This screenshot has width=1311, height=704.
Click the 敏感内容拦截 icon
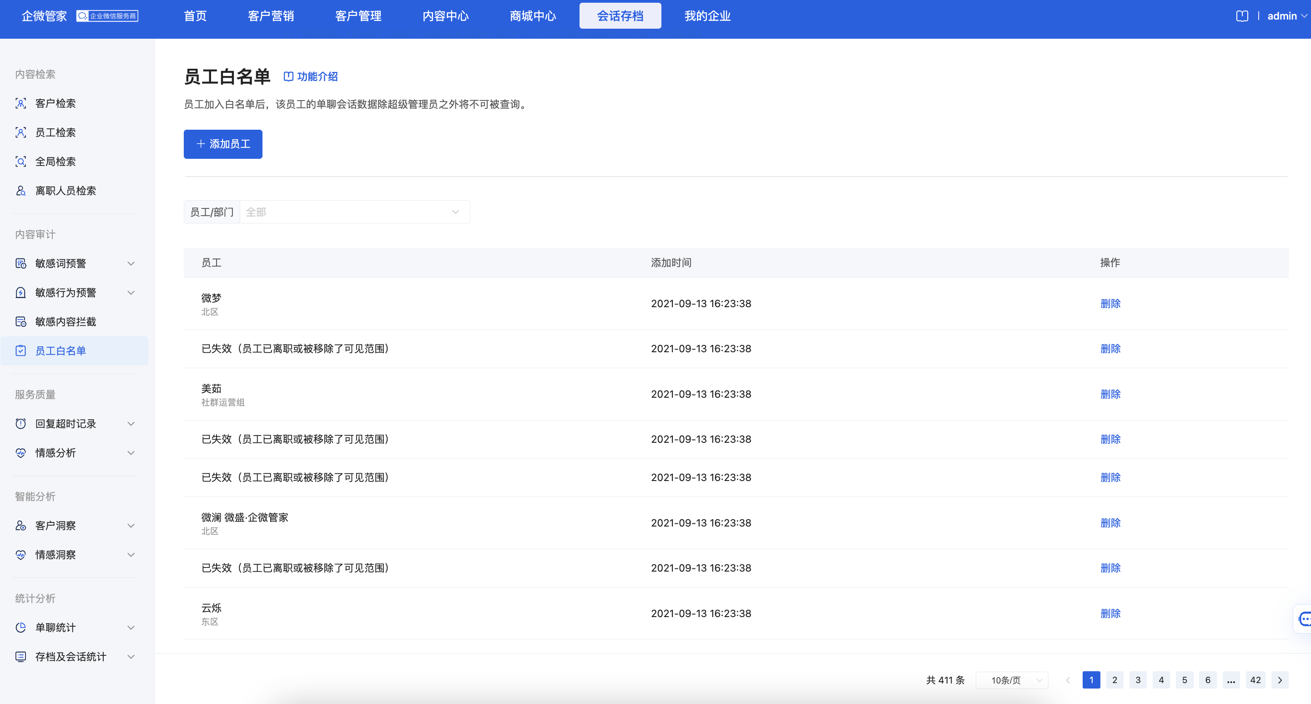pyautogui.click(x=21, y=321)
